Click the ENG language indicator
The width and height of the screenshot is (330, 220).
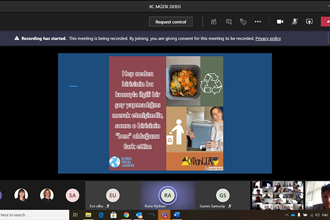(x=325, y=215)
